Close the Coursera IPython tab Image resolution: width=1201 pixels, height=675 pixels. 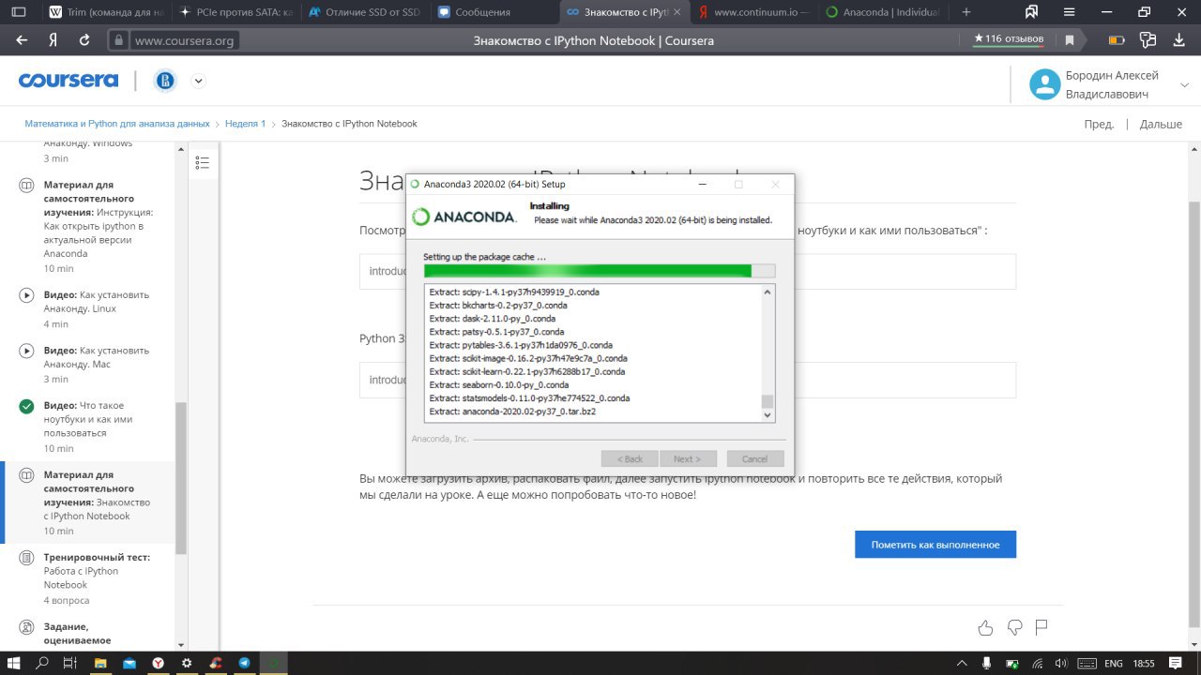pos(677,12)
